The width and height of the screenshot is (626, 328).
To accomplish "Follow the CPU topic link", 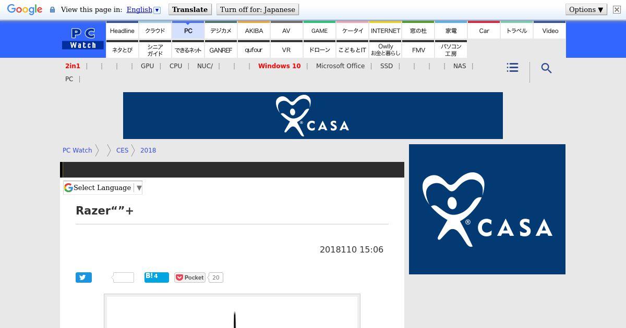I will pyautogui.click(x=176, y=66).
